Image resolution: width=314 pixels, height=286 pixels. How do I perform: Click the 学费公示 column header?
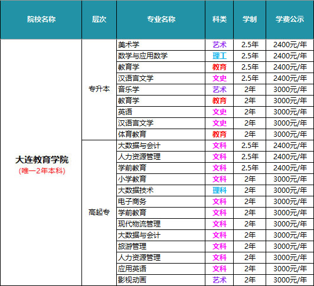pos(290,19)
